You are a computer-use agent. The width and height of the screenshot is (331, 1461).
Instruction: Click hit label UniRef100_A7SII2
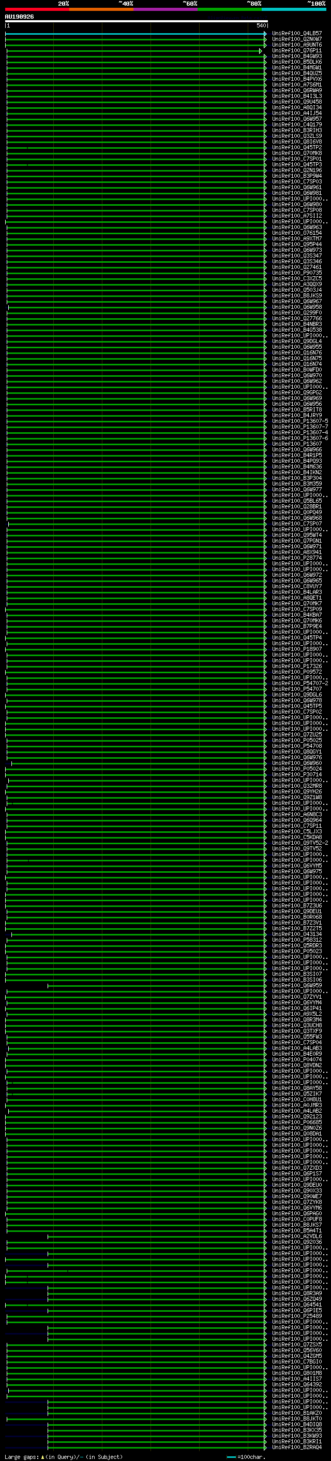tap(297, 216)
